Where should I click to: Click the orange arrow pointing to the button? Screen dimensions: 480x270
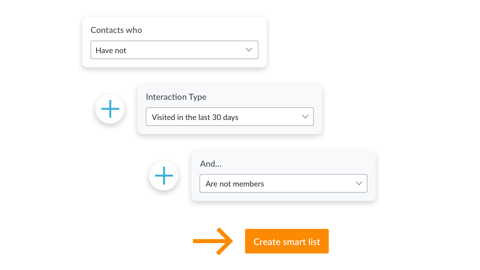[213, 241]
